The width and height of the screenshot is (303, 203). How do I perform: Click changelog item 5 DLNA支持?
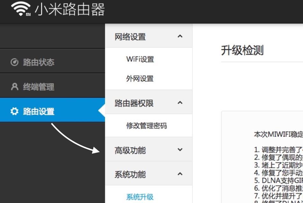(278, 180)
